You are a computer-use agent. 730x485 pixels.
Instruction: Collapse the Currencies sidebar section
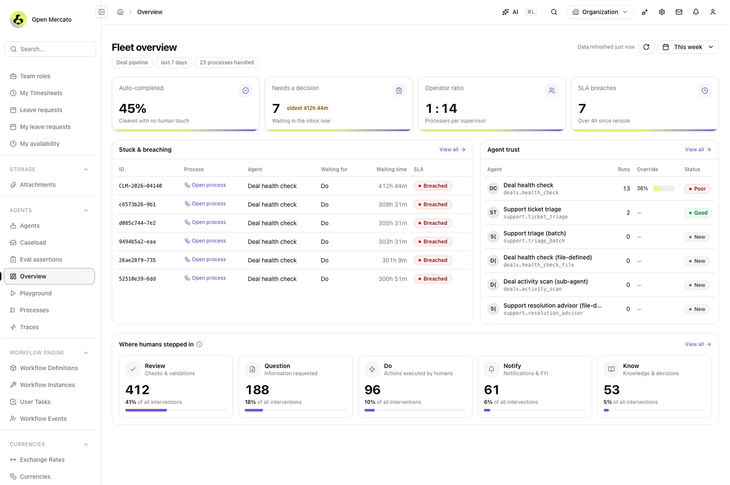[x=86, y=444]
